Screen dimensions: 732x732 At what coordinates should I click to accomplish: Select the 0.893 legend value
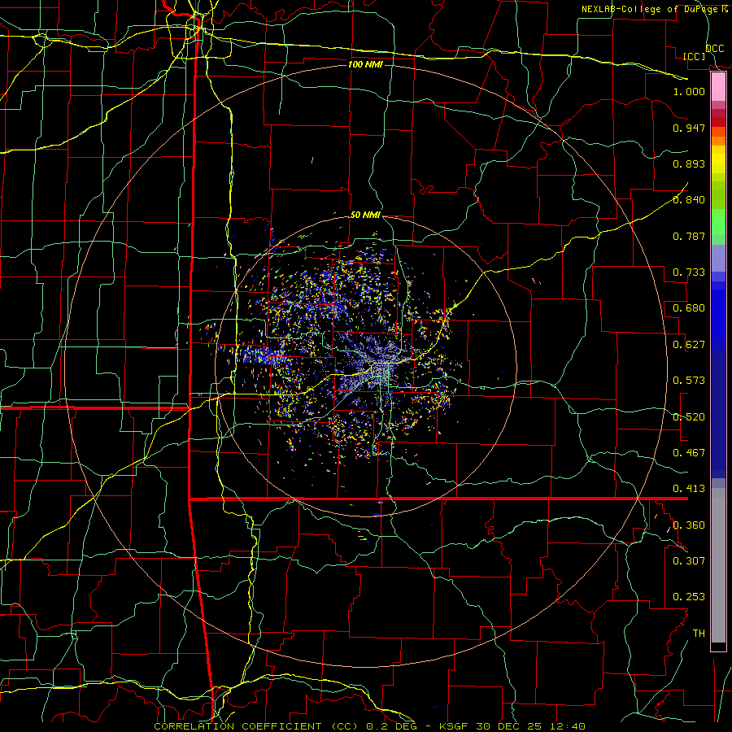(x=689, y=163)
